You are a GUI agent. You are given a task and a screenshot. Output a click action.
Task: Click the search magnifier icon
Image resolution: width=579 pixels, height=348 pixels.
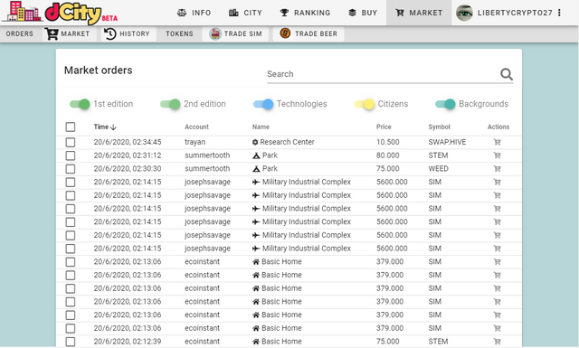507,74
